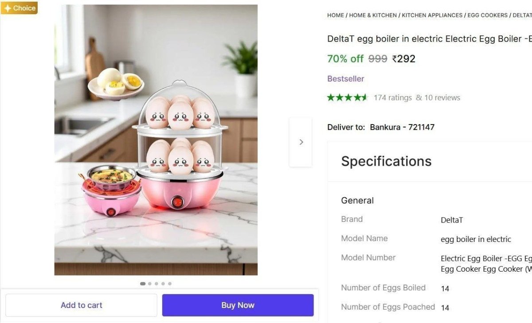
Task: Open the KITCHEN APPLIANCES breadcrumb
Action: [x=432, y=15]
